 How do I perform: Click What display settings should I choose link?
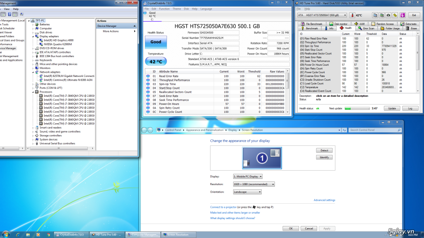(233, 218)
